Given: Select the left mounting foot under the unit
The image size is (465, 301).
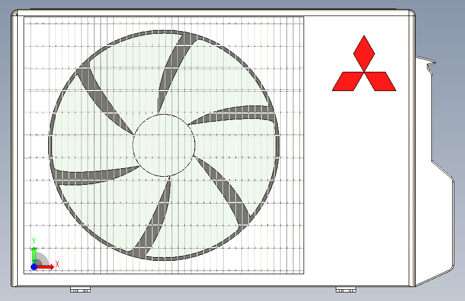Looking at the screenshot, I should click(x=80, y=289).
